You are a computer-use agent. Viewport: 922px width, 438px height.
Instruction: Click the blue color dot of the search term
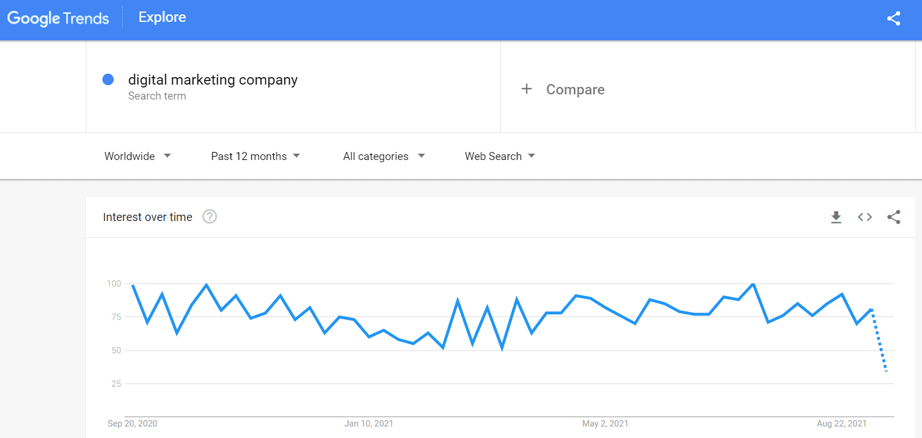pyautogui.click(x=108, y=79)
